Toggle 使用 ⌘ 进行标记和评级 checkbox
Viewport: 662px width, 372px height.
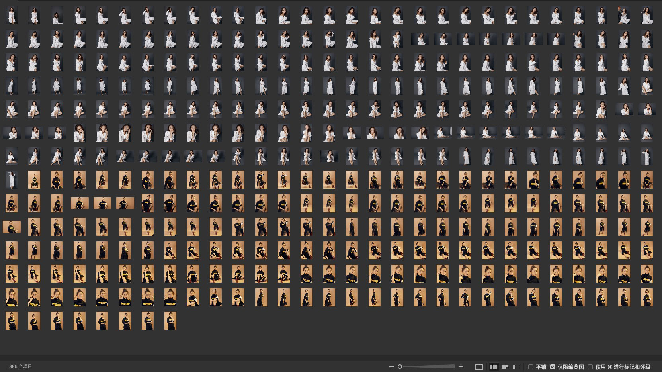(590, 367)
